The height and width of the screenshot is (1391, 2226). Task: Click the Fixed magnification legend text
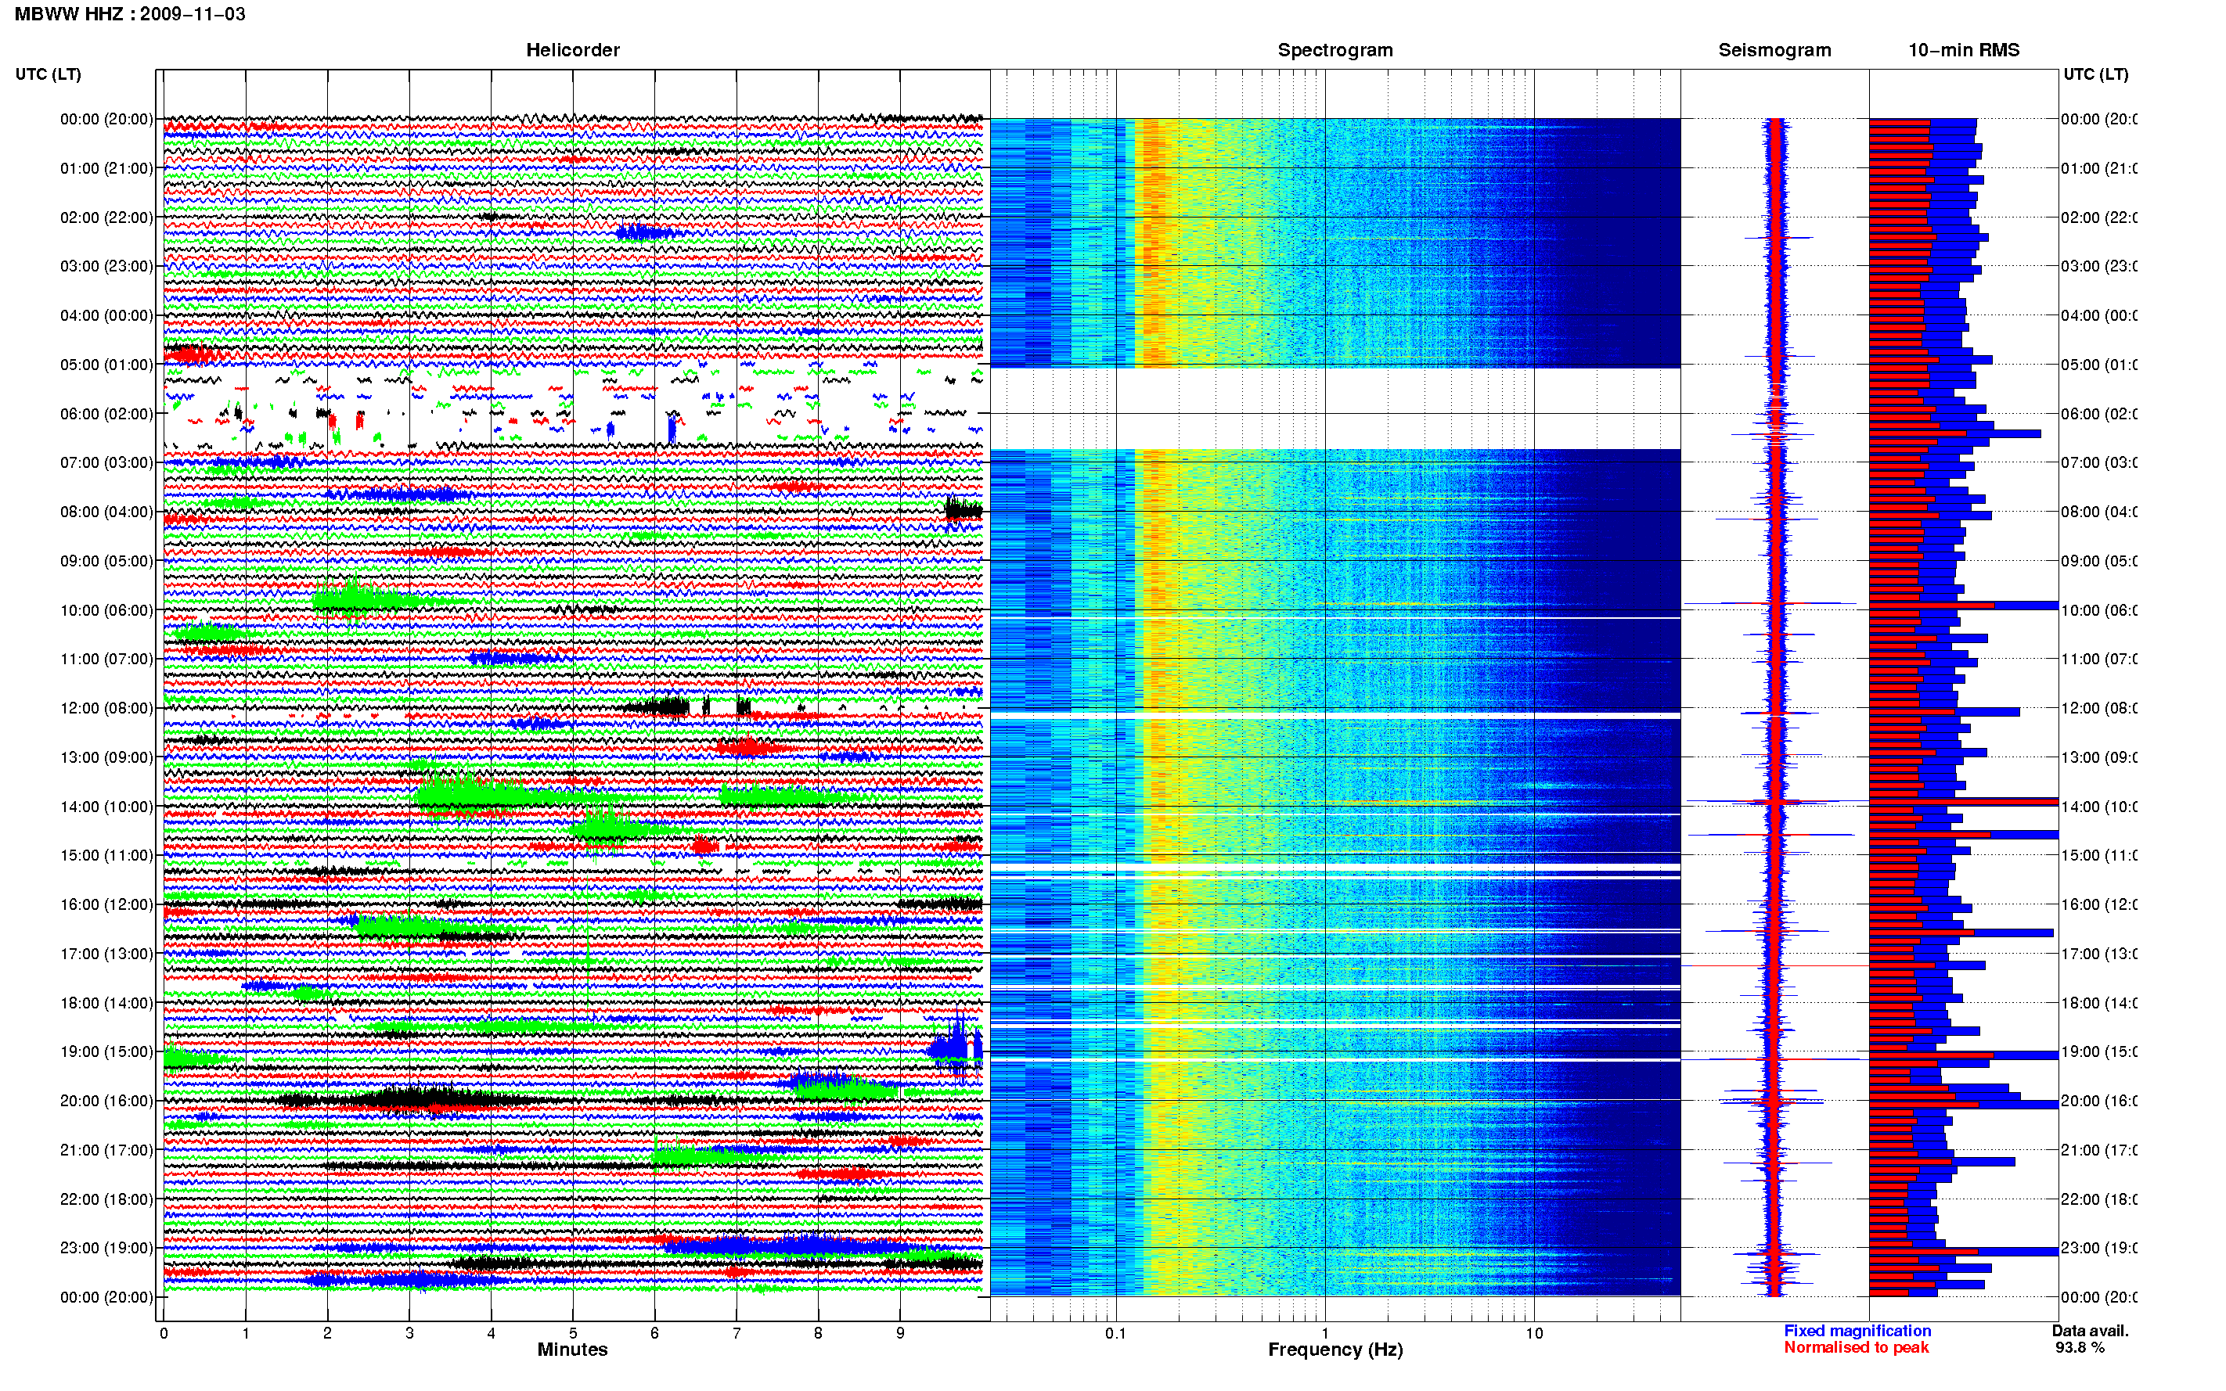pos(1857,1330)
